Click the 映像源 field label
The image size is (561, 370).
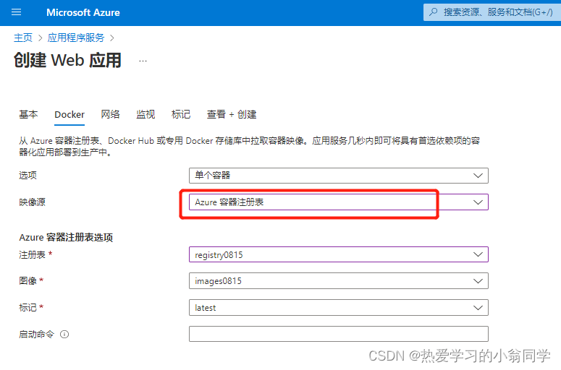[32, 202]
